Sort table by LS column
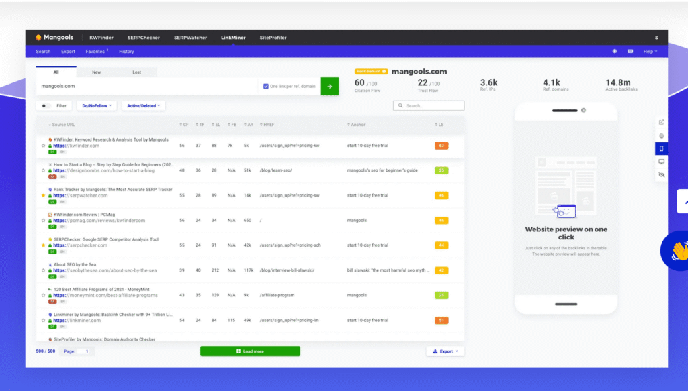 (439, 125)
